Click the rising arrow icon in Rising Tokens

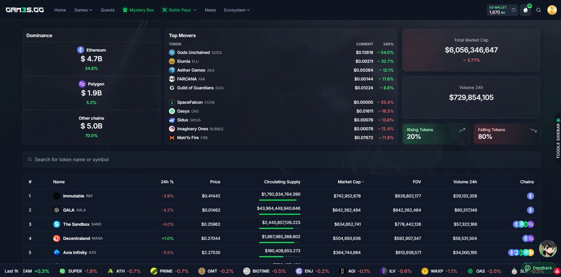[462, 131]
